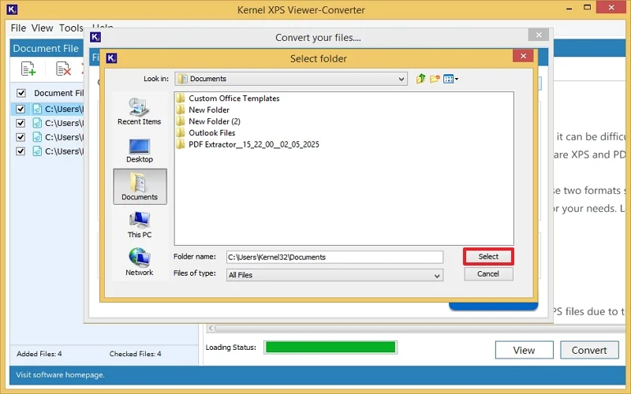631x394 pixels.
Task: Open the View menu
Action: (42, 28)
